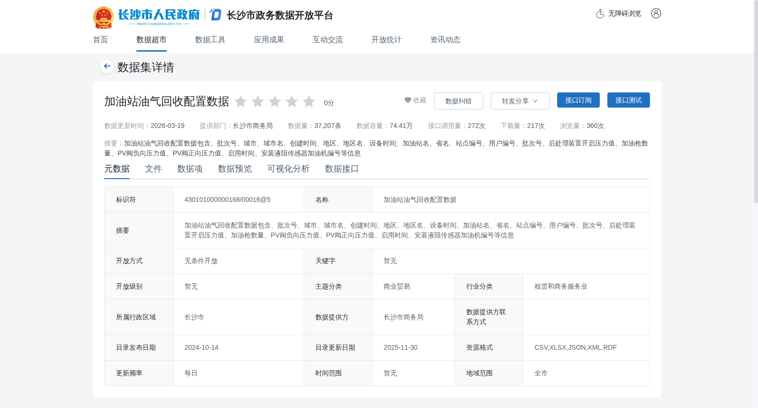Rate the dataset four stars
758x408 pixels.
pos(292,101)
